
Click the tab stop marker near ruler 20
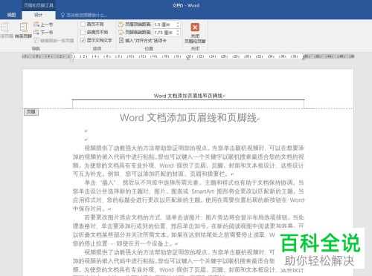pyautogui.click(x=188, y=59)
